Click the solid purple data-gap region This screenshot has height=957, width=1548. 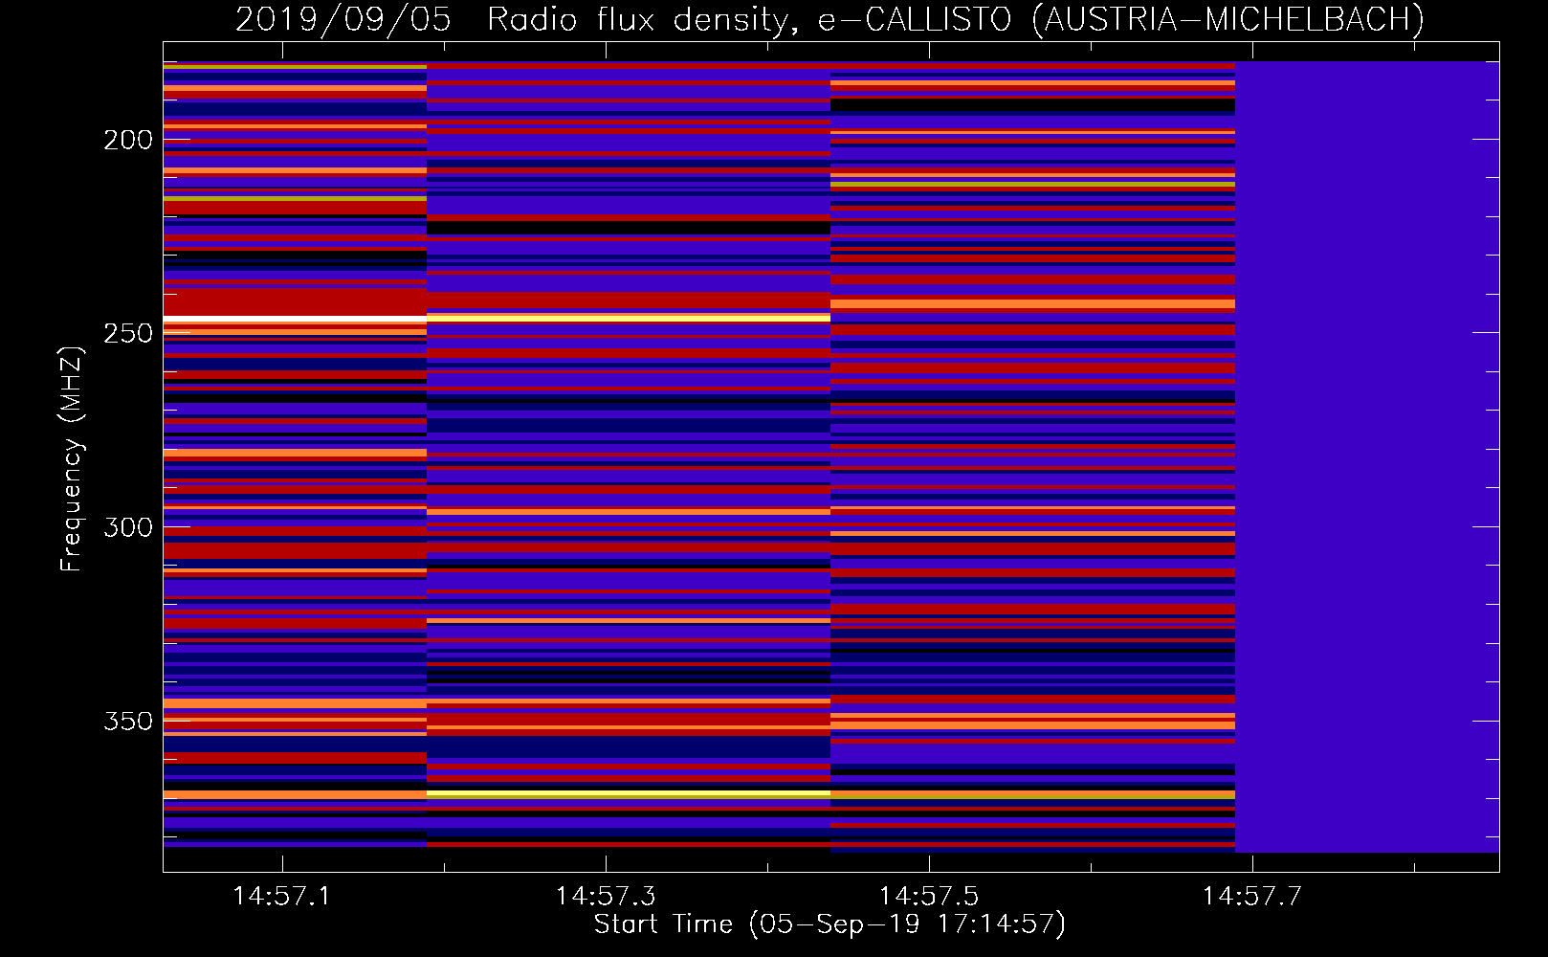coord(1367,456)
